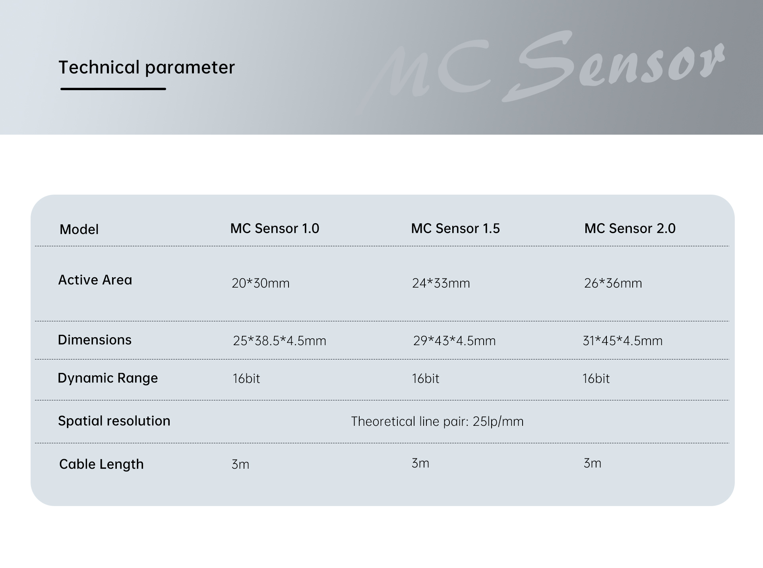Click the 29*43*4.5mm dimensions value
This screenshot has width=763, height=568.
(454, 341)
